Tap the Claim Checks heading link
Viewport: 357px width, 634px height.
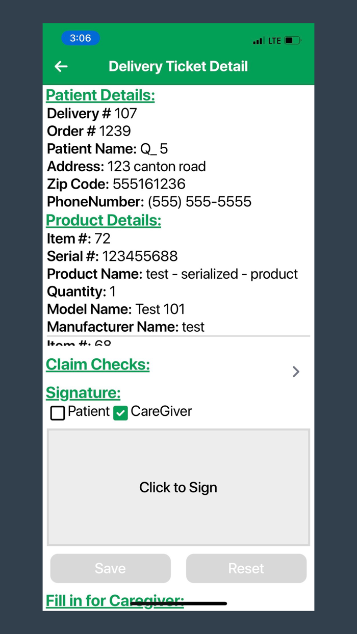point(97,364)
